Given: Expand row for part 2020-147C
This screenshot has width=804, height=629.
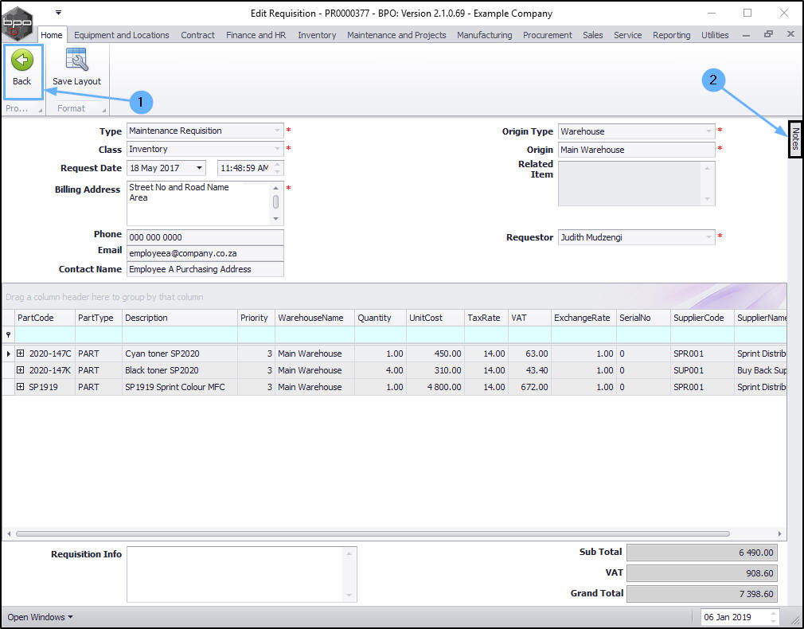Looking at the screenshot, I should 20,353.
